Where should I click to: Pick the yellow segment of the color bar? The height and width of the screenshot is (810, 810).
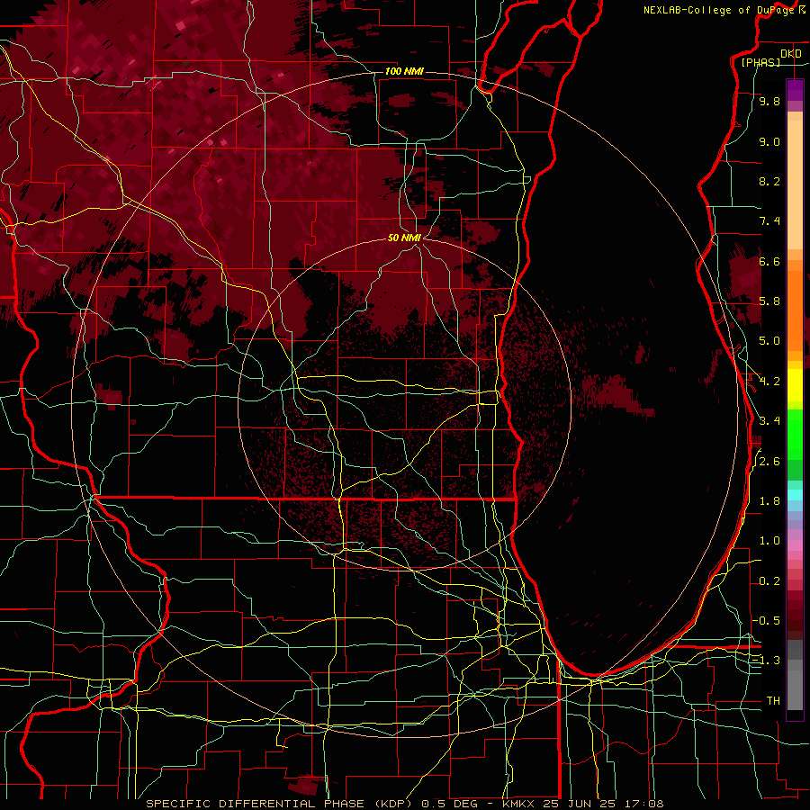point(795,385)
